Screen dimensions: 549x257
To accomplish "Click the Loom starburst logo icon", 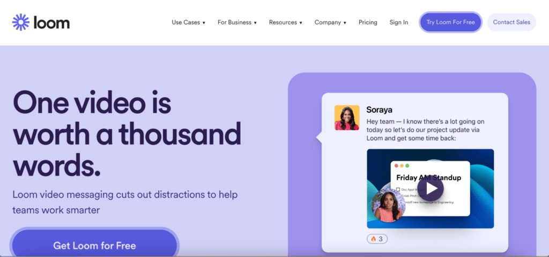I will click(x=21, y=22).
